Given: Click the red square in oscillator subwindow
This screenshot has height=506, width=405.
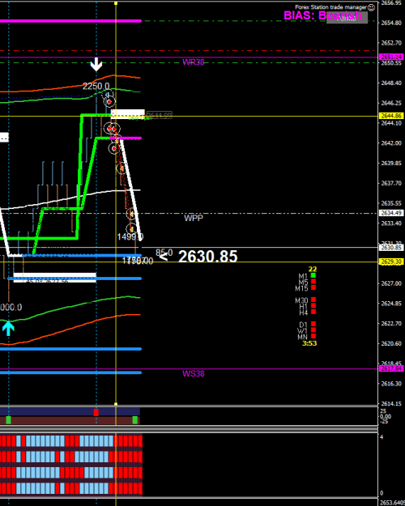Looking at the screenshot, I should [96, 412].
